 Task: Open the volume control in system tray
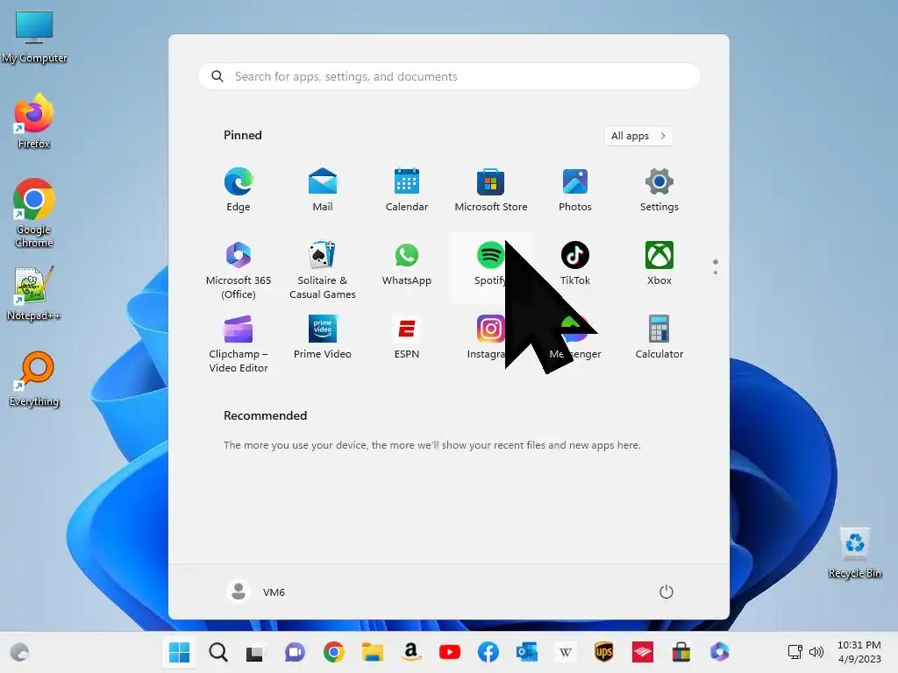816,652
